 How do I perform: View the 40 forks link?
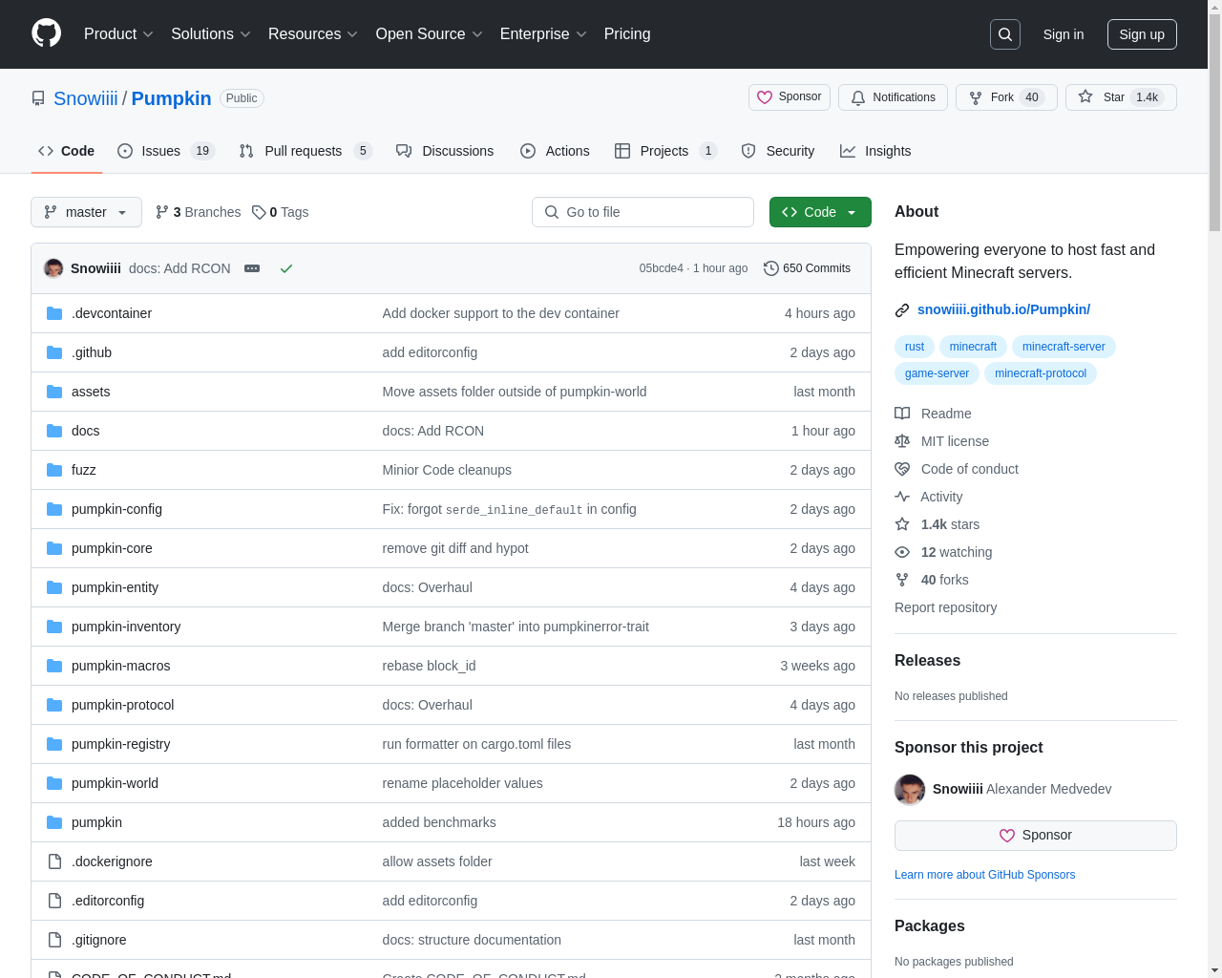pyautogui.click(x=931, y=580)
